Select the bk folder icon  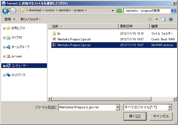(54, 34)
